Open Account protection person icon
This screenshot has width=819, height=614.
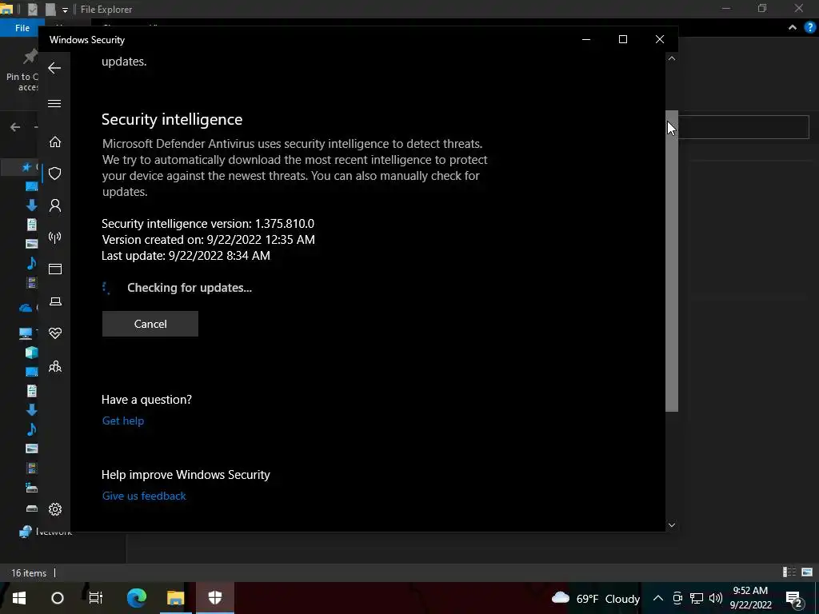[55, 205]
